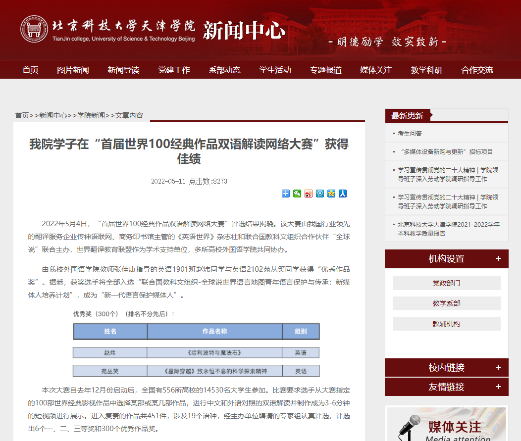The image size is (521, 441).
Task: Share to Renren icon
Action: tap(343, 194)
